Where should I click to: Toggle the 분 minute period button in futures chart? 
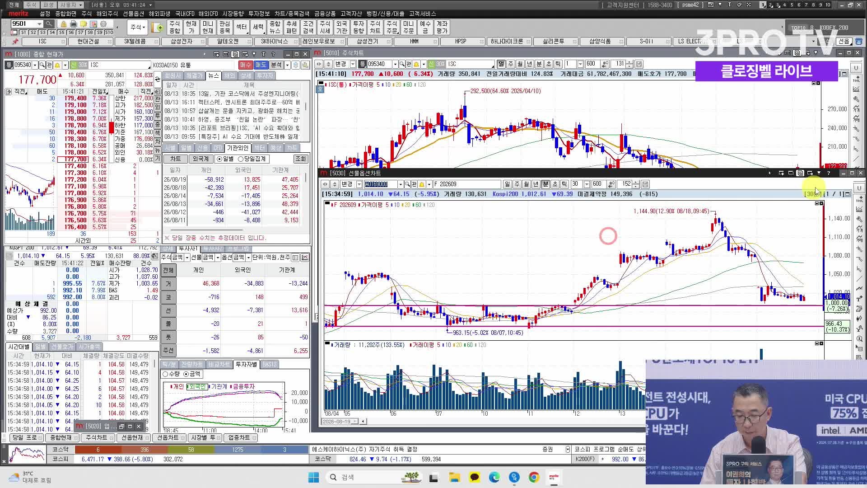(545, 184)
